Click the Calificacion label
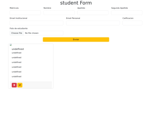This screenshot has height=114, width=152. click(128, 18)
